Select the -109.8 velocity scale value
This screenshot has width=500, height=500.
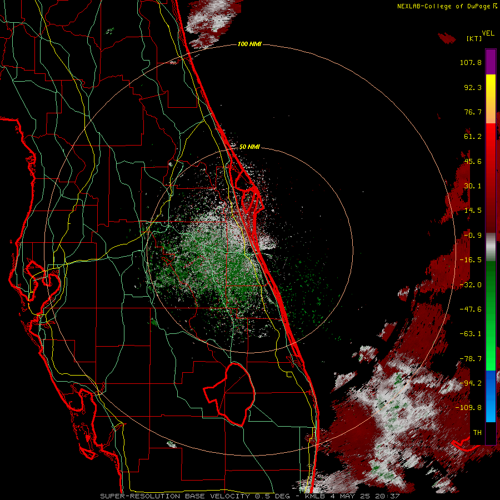click(x=468, y=408)
